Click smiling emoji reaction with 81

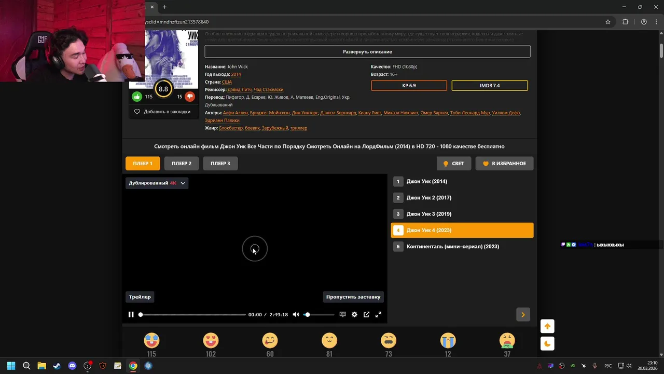[329, 340]
